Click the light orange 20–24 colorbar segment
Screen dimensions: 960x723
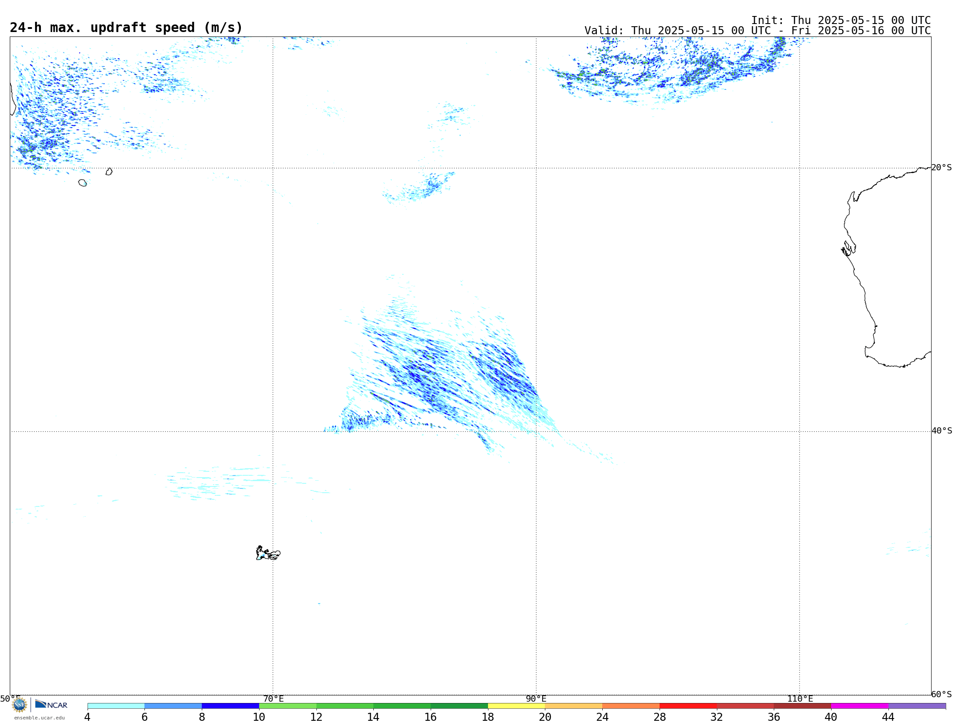coord(574,706)
